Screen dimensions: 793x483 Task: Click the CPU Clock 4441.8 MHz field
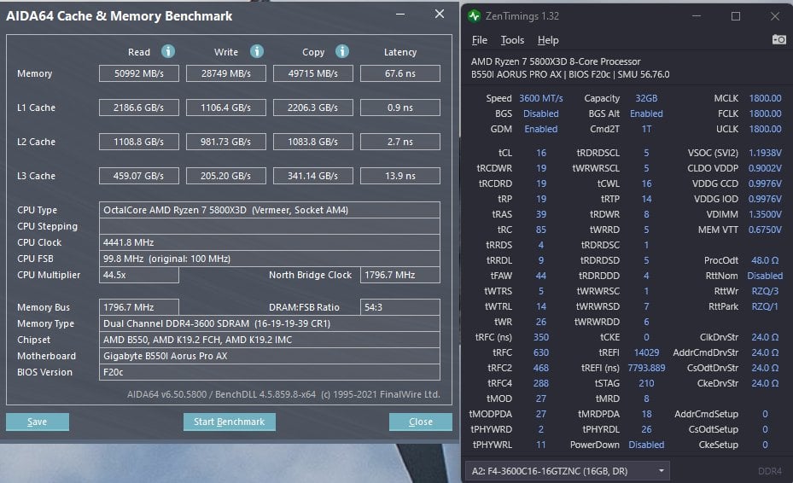point(270,242)
